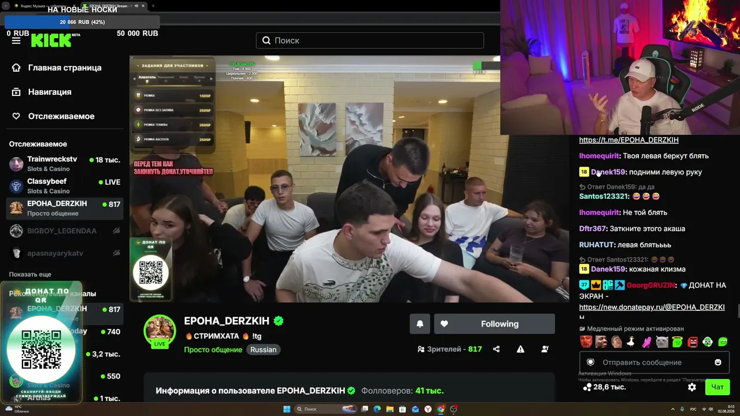Click the shield badge icon in chat input
Viewport: 740px width, 416px height.
click(590, 362)
